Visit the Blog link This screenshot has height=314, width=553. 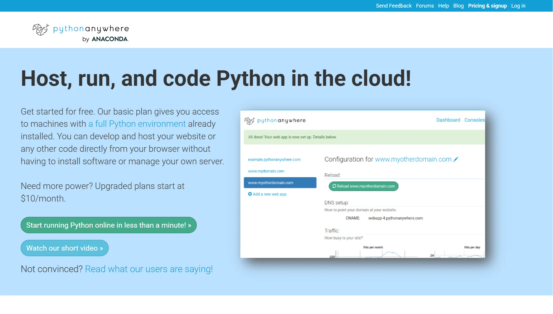pos(458,6)
